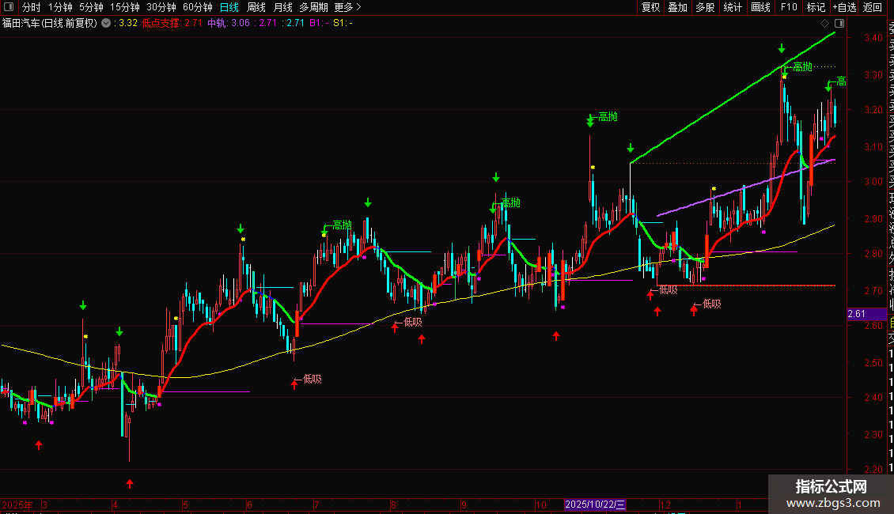
Task: Switch to the 分时 intraday view
Action: pyautogui.click(x=31, y=7)
